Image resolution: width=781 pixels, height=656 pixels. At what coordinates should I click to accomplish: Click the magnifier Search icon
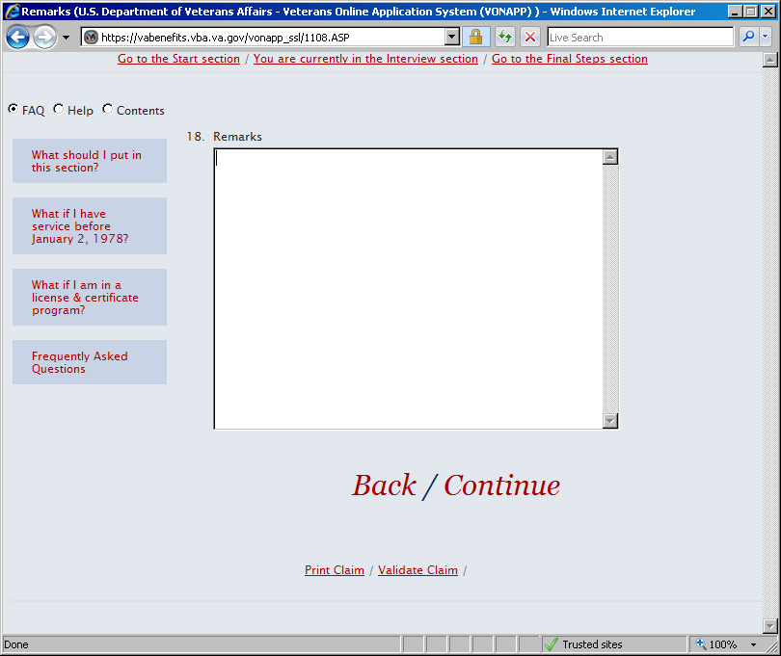point(748,38)
